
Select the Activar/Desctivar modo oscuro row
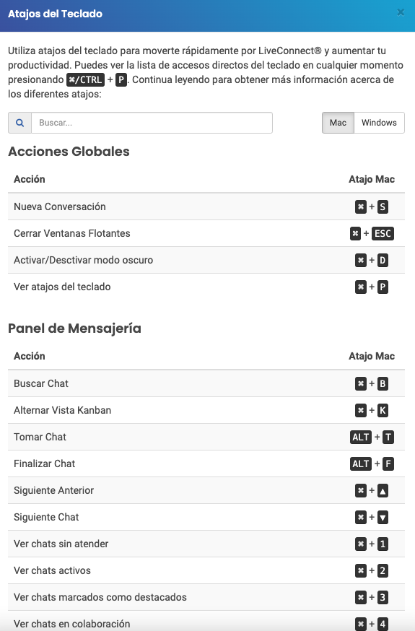click(x=206, y=261)
